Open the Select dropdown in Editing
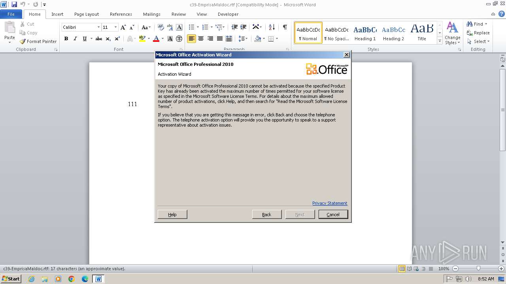 click(x=478, y=41)
